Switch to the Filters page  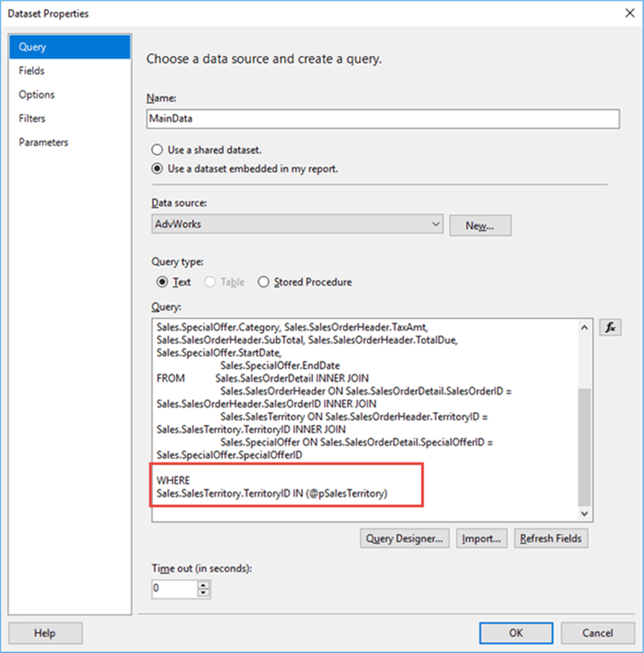[69, 118]
